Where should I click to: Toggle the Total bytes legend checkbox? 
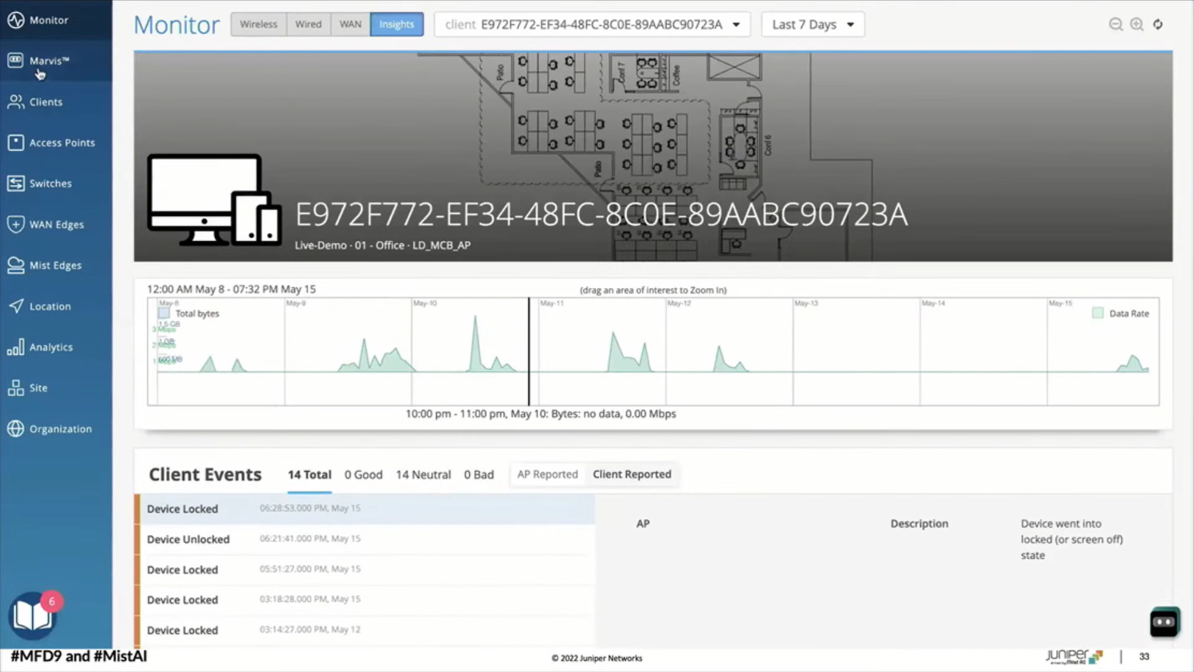point(164,313)
